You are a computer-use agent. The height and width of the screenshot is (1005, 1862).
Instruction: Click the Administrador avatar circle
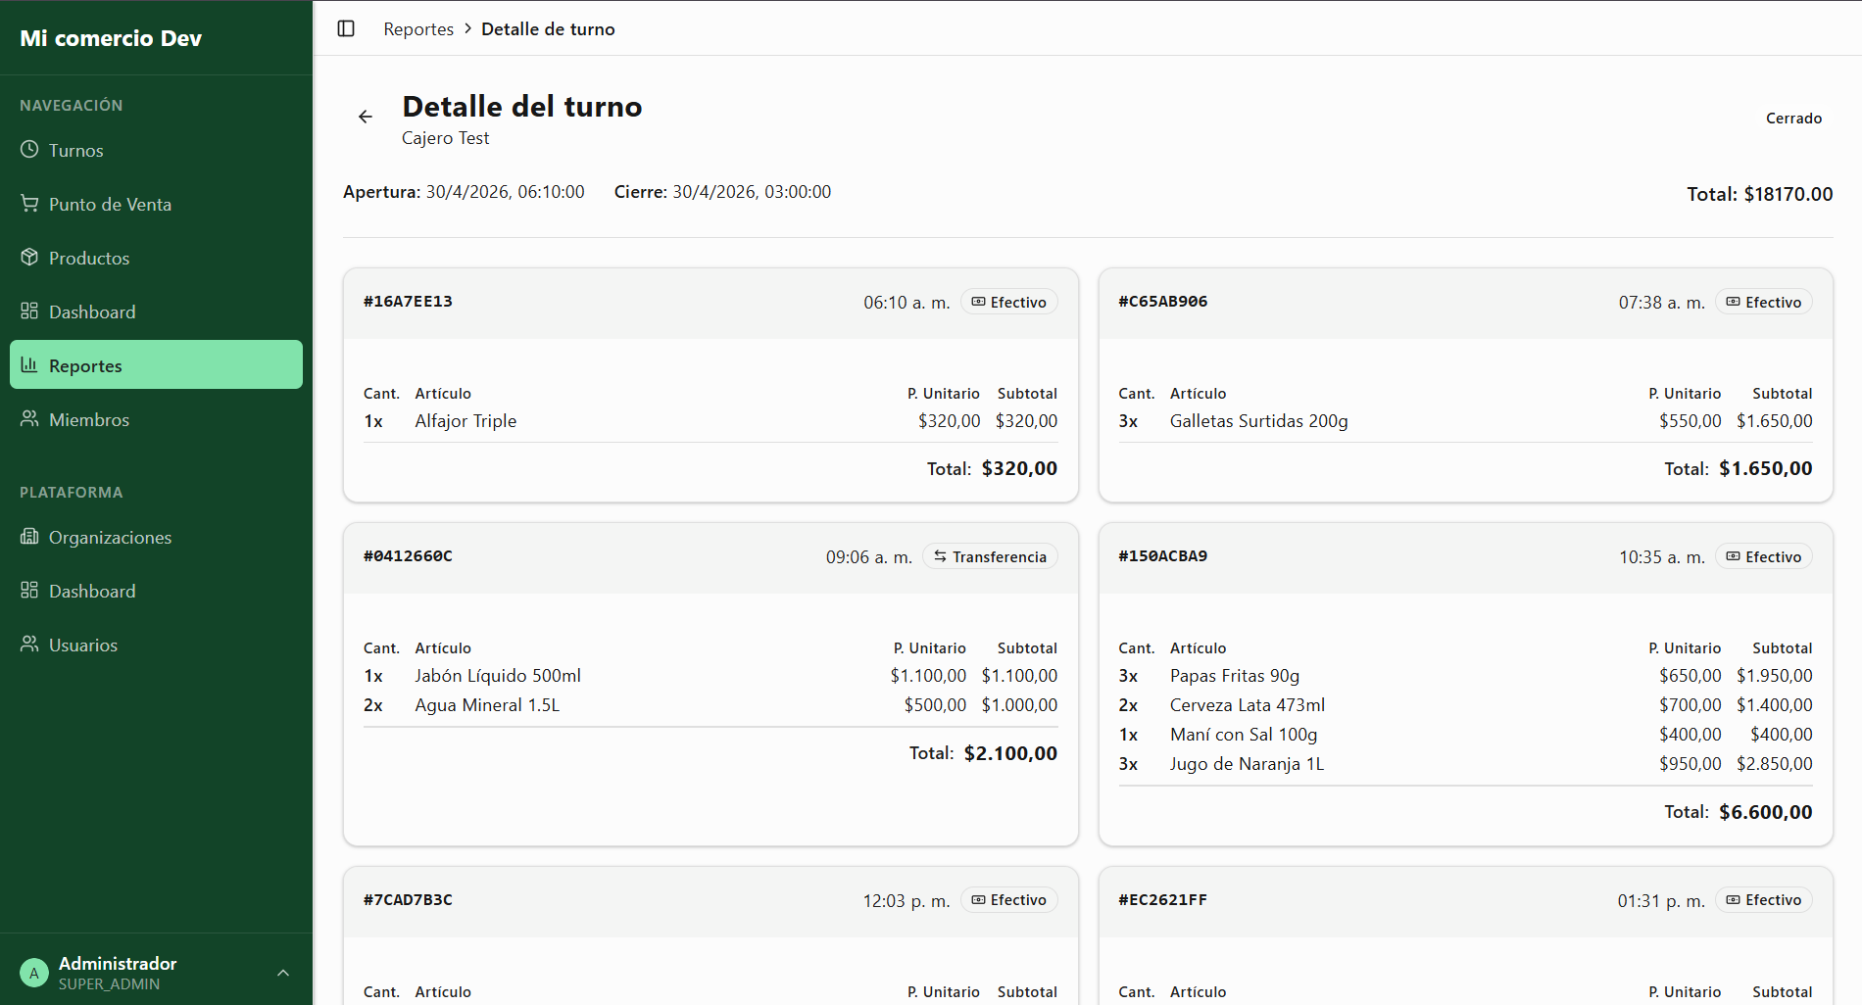pos(34,973)
